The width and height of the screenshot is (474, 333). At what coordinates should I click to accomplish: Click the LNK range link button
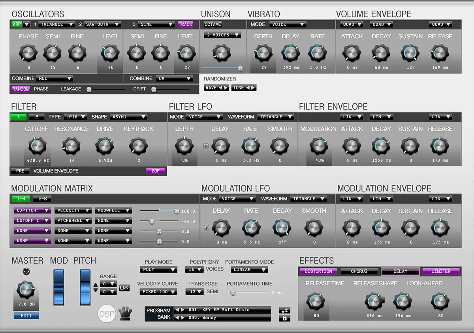tap(124, 288)
